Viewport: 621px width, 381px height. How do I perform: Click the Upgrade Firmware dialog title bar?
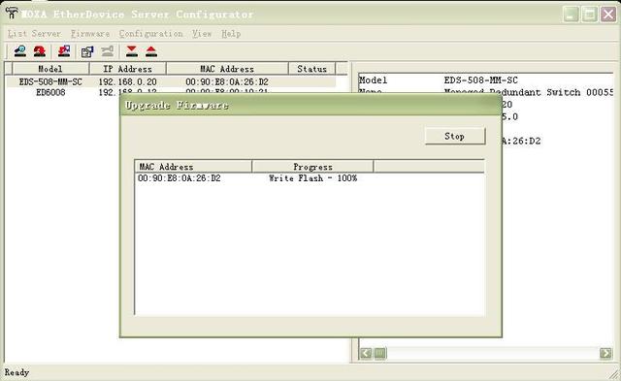[x=310, y=105]
